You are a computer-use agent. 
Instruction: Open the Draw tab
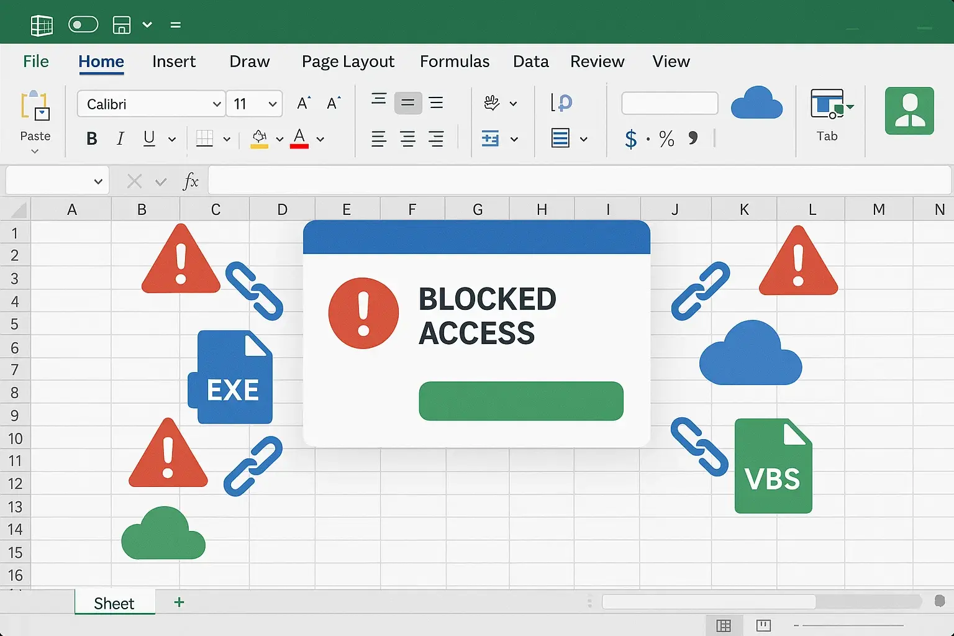[250, 61]
